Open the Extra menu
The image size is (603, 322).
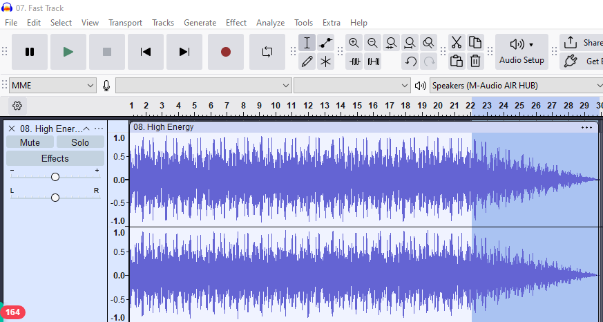click(332, 23)
